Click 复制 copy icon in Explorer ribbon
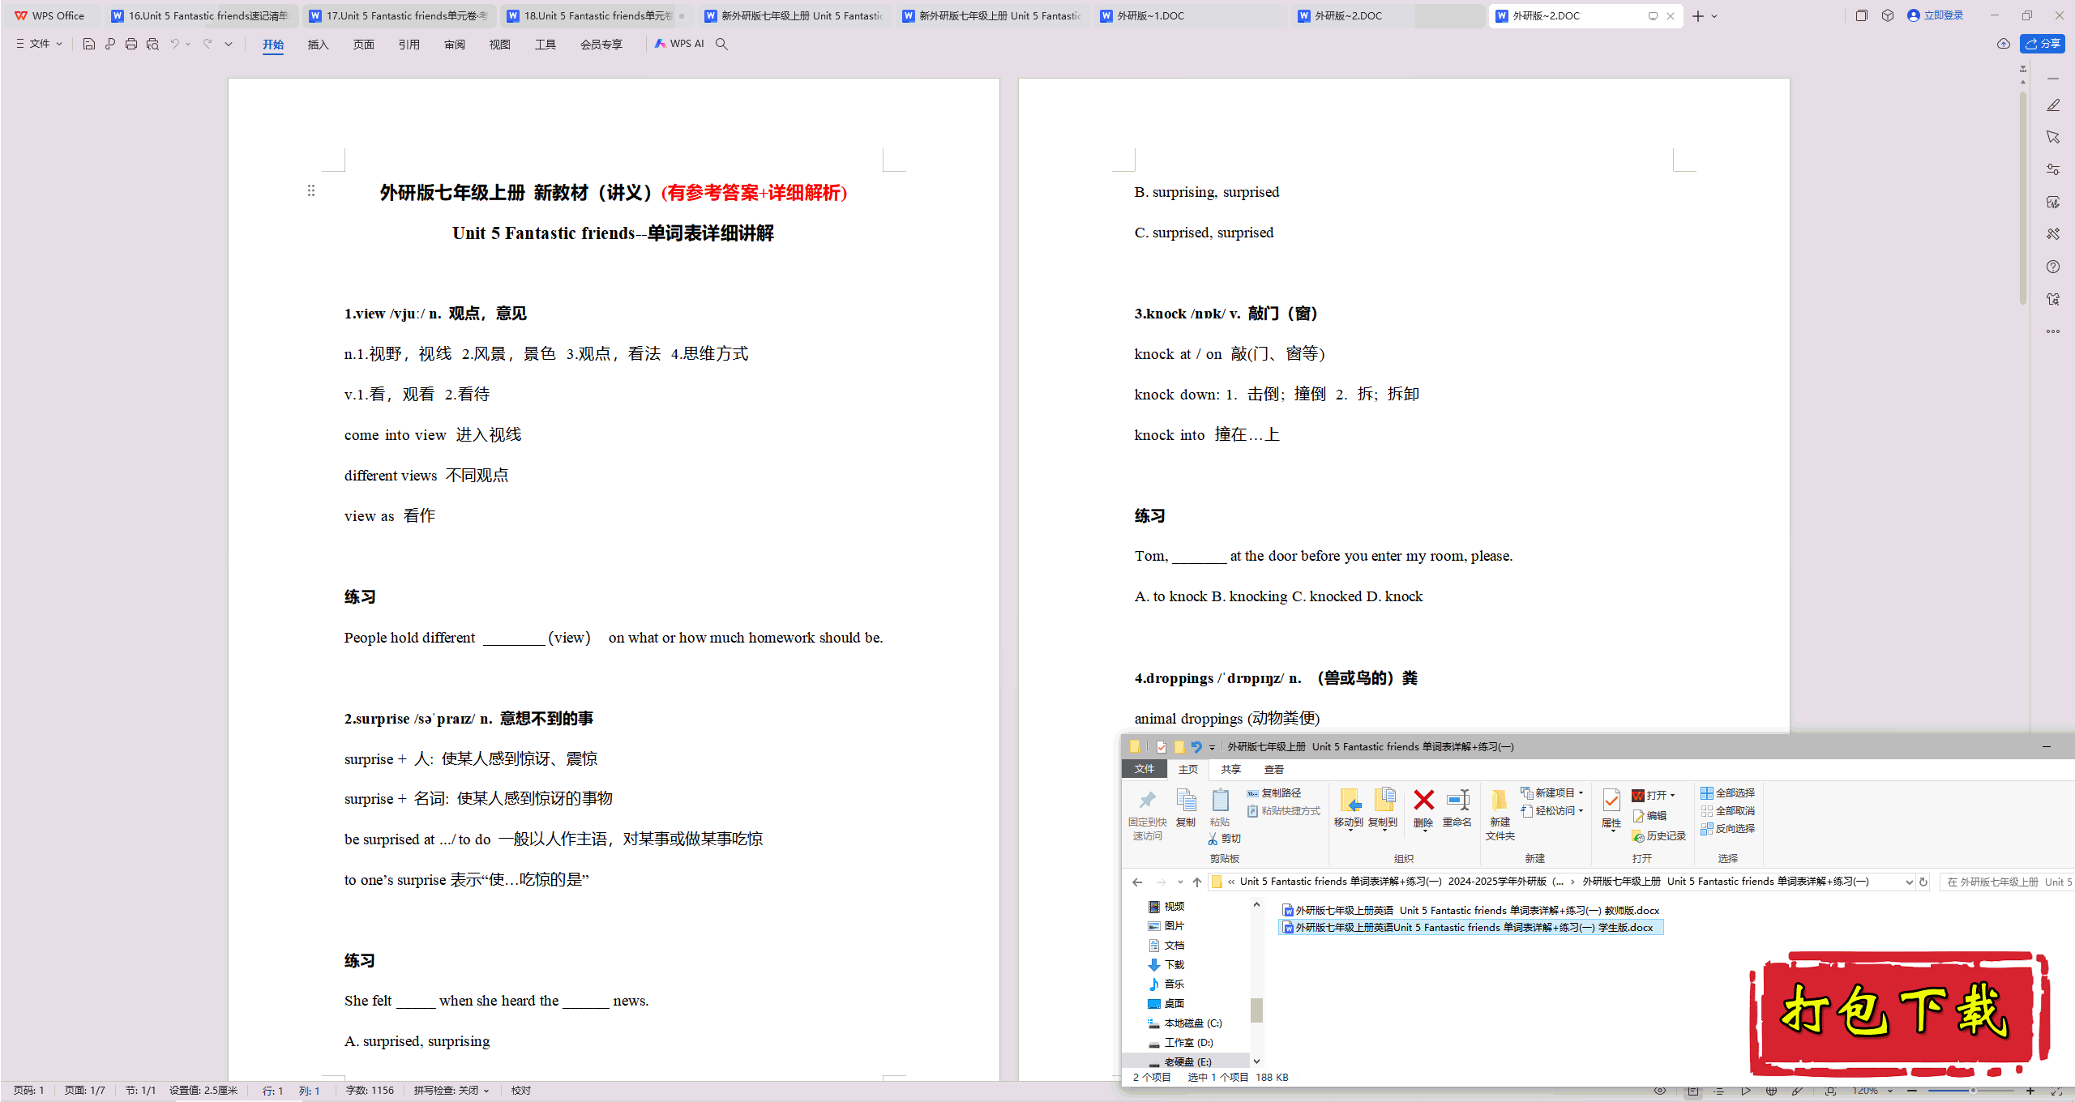Viewport: 2075px width, 1102px height. tap(1186, 808)
